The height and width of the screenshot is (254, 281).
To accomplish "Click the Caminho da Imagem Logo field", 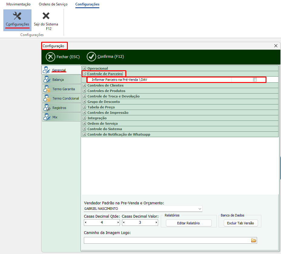I will (x=167, y=240).
